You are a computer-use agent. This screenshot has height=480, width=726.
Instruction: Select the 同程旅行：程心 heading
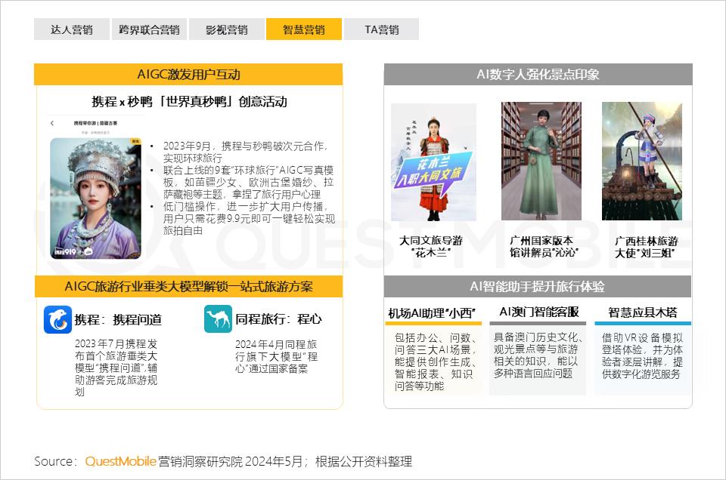point(278,319)
